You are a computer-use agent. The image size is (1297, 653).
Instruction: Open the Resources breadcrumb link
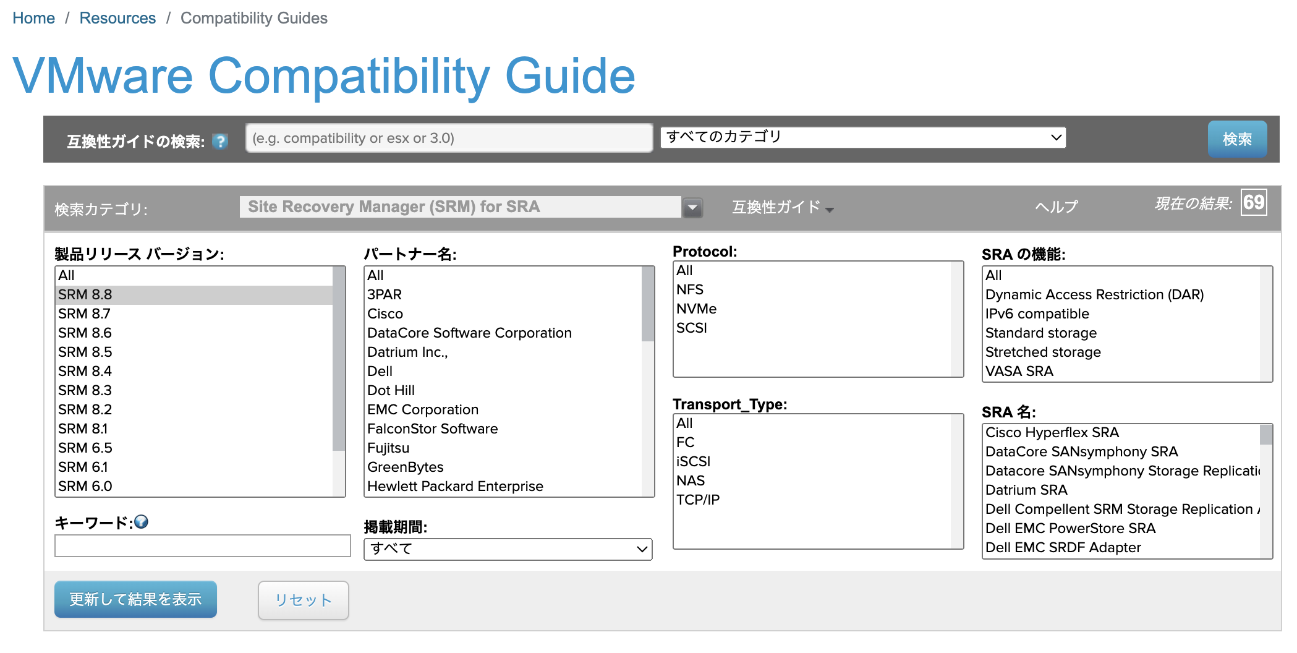pos(117,18)
